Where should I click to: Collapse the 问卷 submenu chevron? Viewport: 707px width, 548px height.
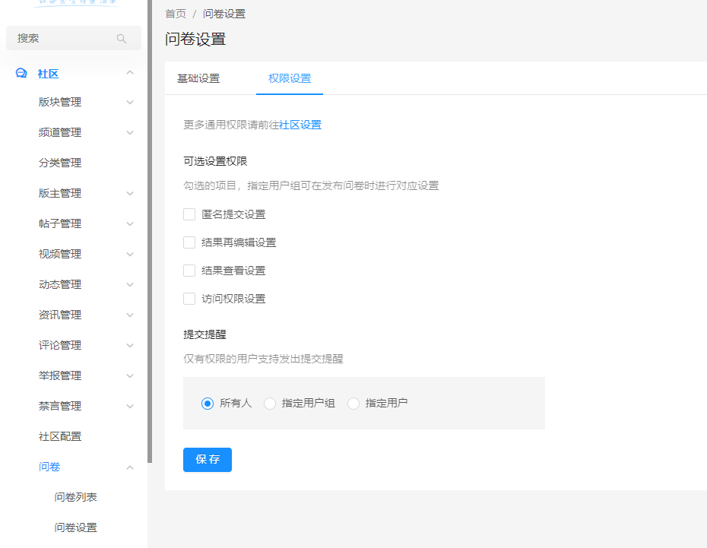pyautogui.click(x=130, y=467)
